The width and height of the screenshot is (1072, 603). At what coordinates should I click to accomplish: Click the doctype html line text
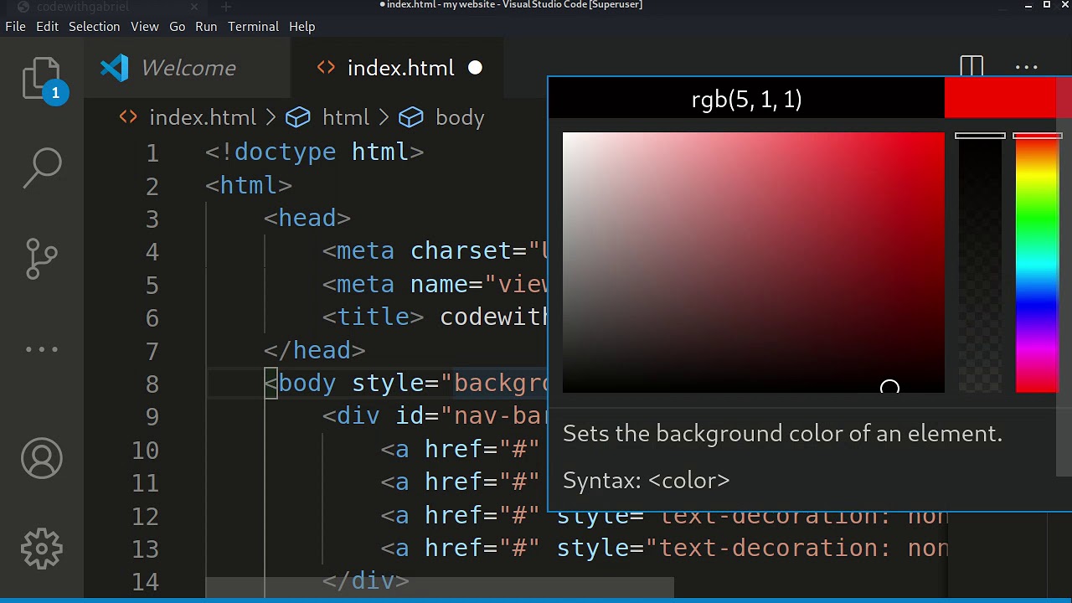pos(315,152)
